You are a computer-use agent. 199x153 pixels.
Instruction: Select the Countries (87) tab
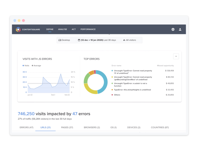160,128
